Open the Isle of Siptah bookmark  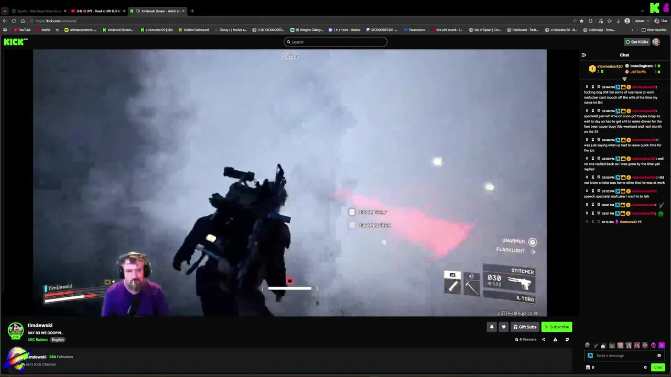pyautogui.click(x=485, y=30)
